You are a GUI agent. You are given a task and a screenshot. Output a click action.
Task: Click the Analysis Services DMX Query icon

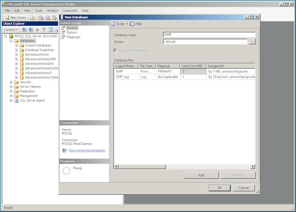pyautogui.click(x=47, y=18)
